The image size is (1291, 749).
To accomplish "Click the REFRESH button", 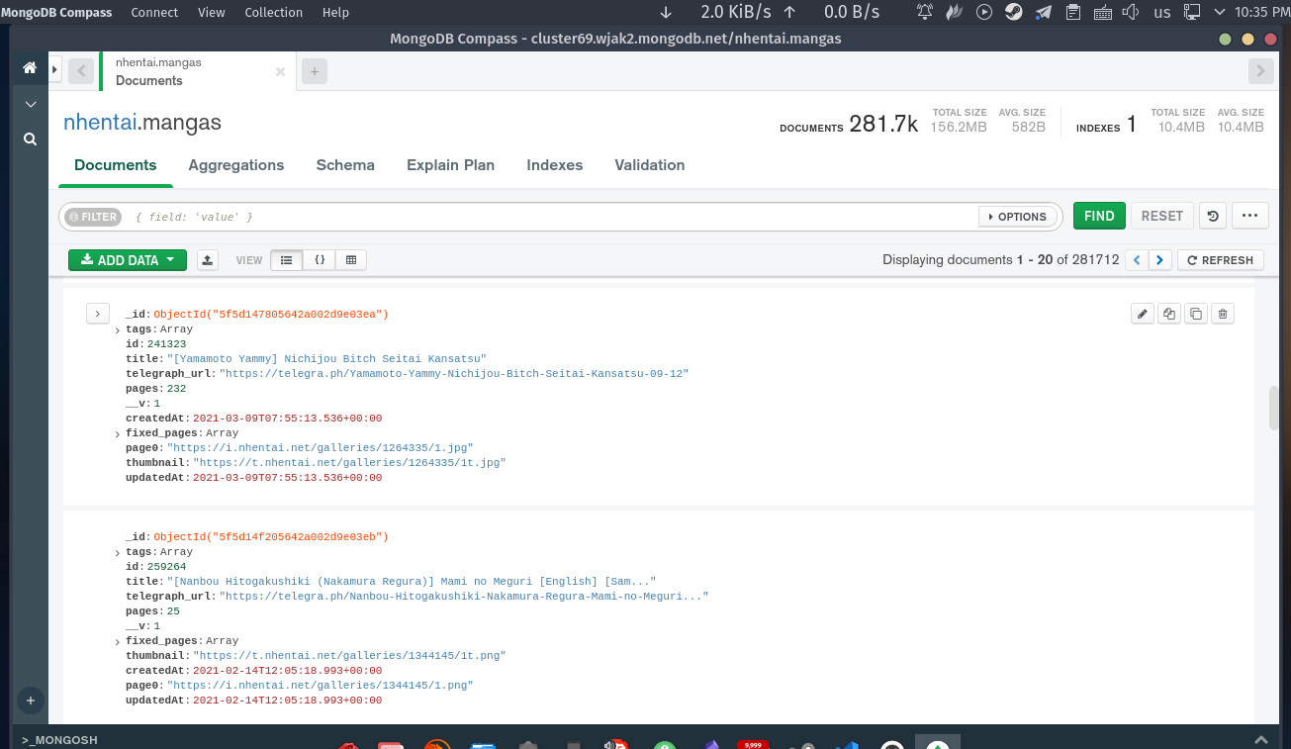I will pyautogui.click(x=1221, y=260).
